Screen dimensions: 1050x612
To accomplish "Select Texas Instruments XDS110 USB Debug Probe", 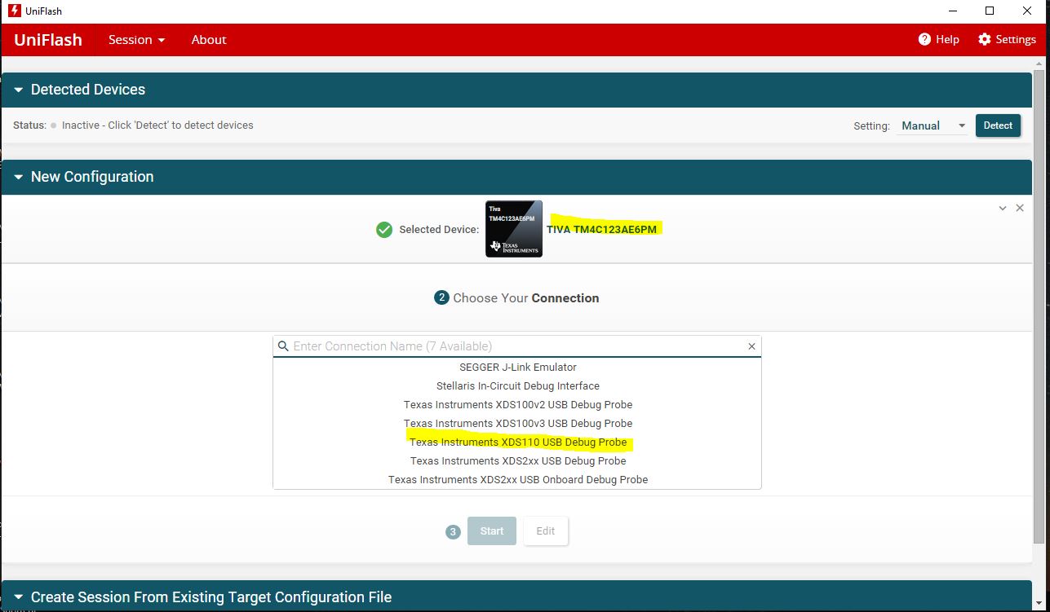I will pos(517,442).
